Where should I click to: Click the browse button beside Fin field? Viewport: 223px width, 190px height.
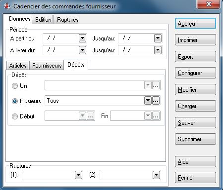tap(156, 116)
